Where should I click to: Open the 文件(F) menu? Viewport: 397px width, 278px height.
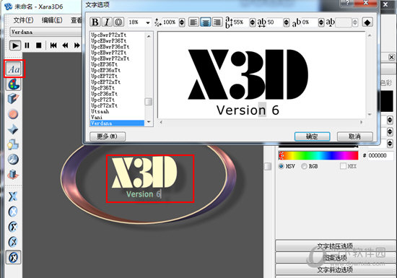[23, 20]
